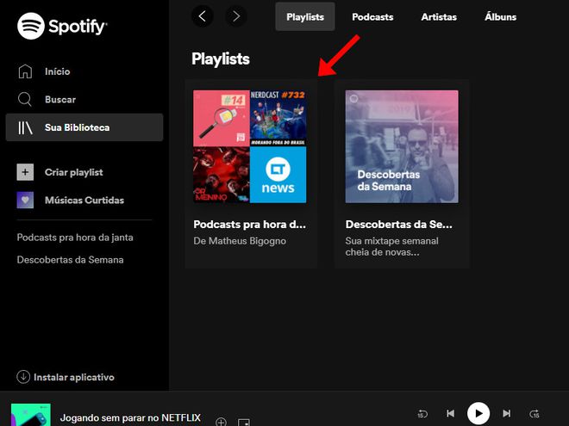The height and width of the screenshot is (426, 569).
Task: Click the Podcasts pra hora d... card title
Action: pos(250,225)
